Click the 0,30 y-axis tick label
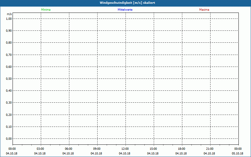Viewport: 251px width, 157px height. [9, 103]
